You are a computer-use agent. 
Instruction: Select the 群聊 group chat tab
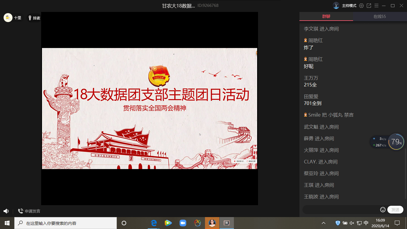click(x=326, y=16)
